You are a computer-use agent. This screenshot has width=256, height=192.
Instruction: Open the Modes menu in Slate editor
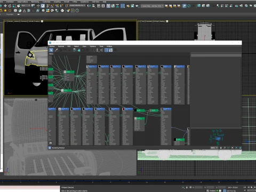click(x=52, y=46)
